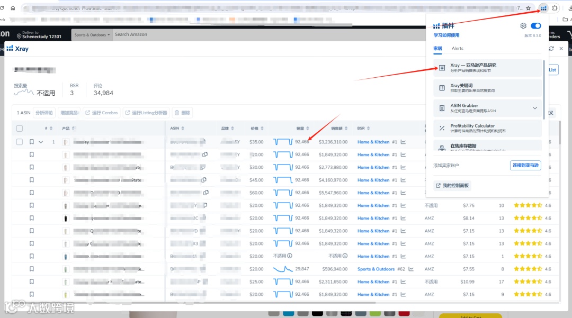This screenshot has height=318, width=572.
Task: Toggle the plugin enable switch off
Action: point(536,26)
